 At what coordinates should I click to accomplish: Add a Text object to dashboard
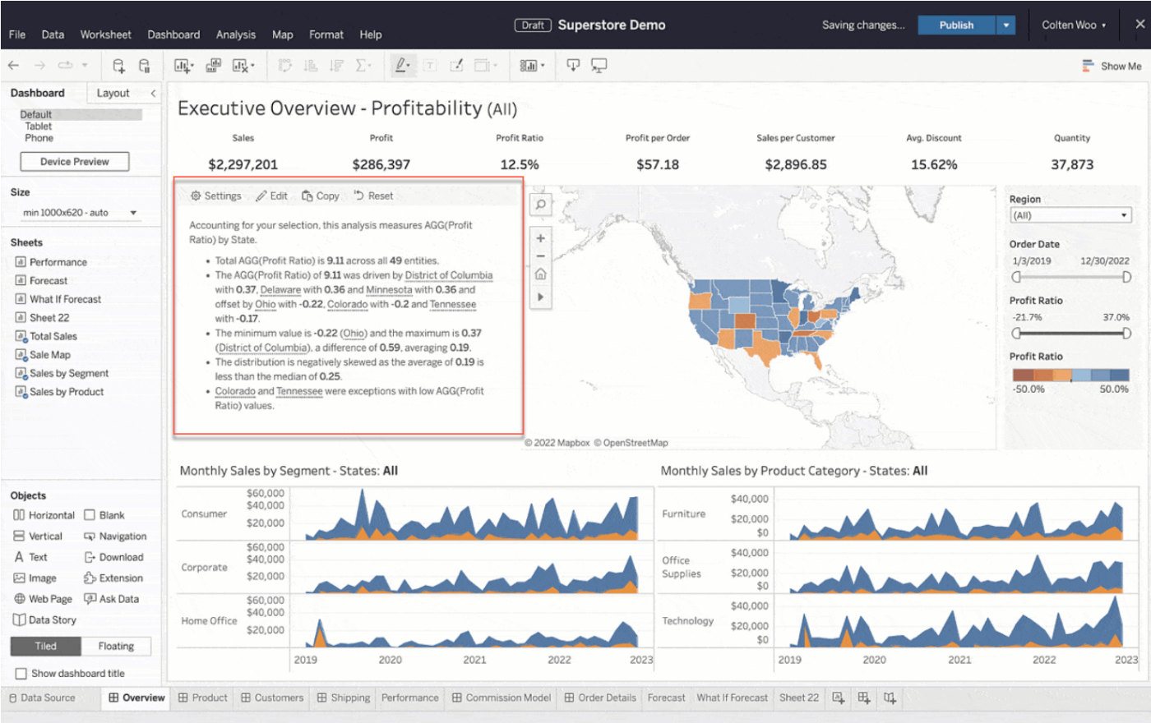[x=30, y=557]
